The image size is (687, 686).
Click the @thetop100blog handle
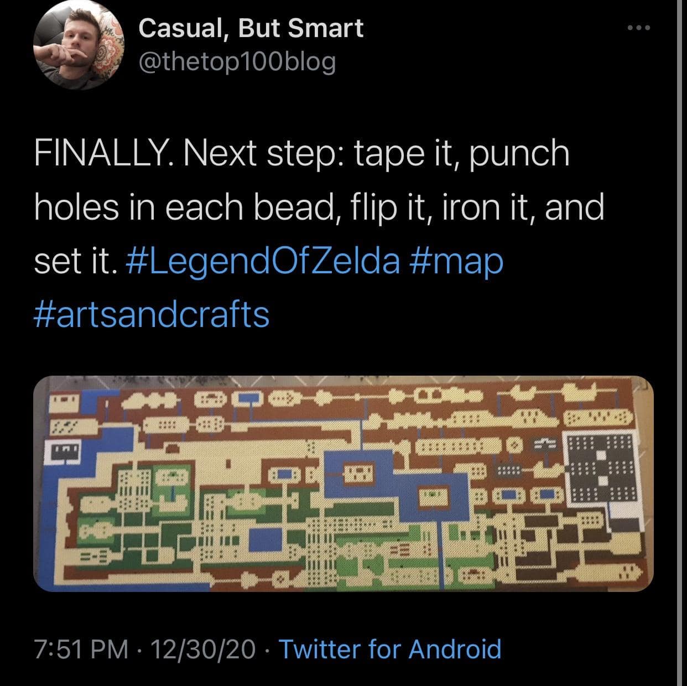tap(237, 62)
